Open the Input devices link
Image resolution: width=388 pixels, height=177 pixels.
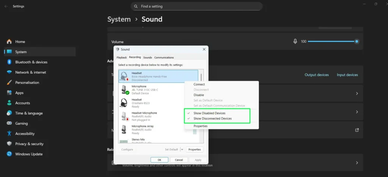[347, 75]
